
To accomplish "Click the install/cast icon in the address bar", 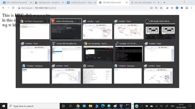I will (x=151, y=8).
